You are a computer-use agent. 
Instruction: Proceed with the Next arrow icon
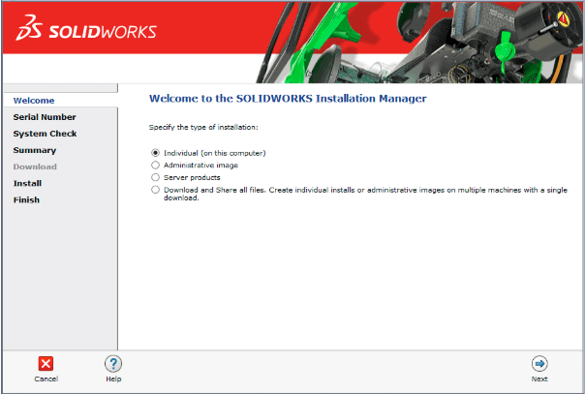click(540, 364)
